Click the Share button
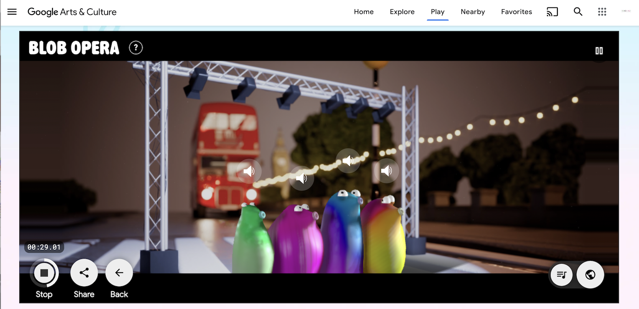Screen dimensions: 639x309 [84, 273]
